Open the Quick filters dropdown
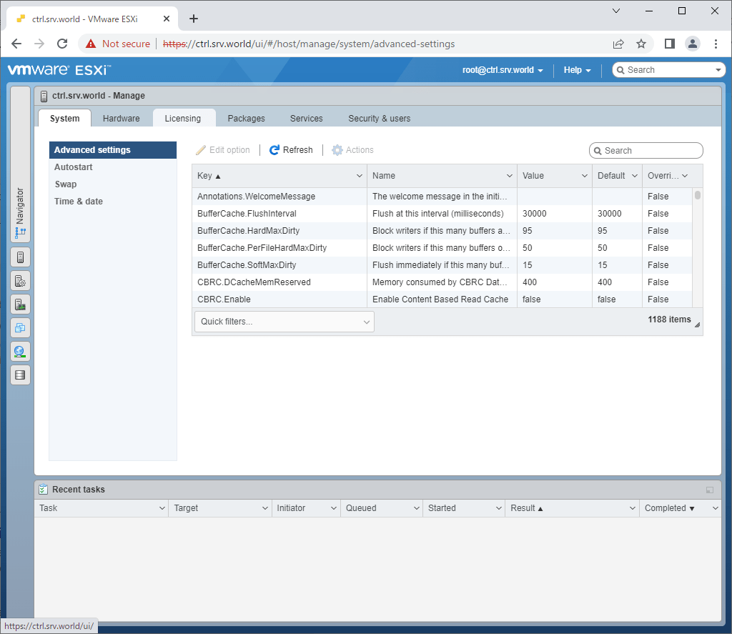This screenshot has height=634, width=732. point(284,321)
